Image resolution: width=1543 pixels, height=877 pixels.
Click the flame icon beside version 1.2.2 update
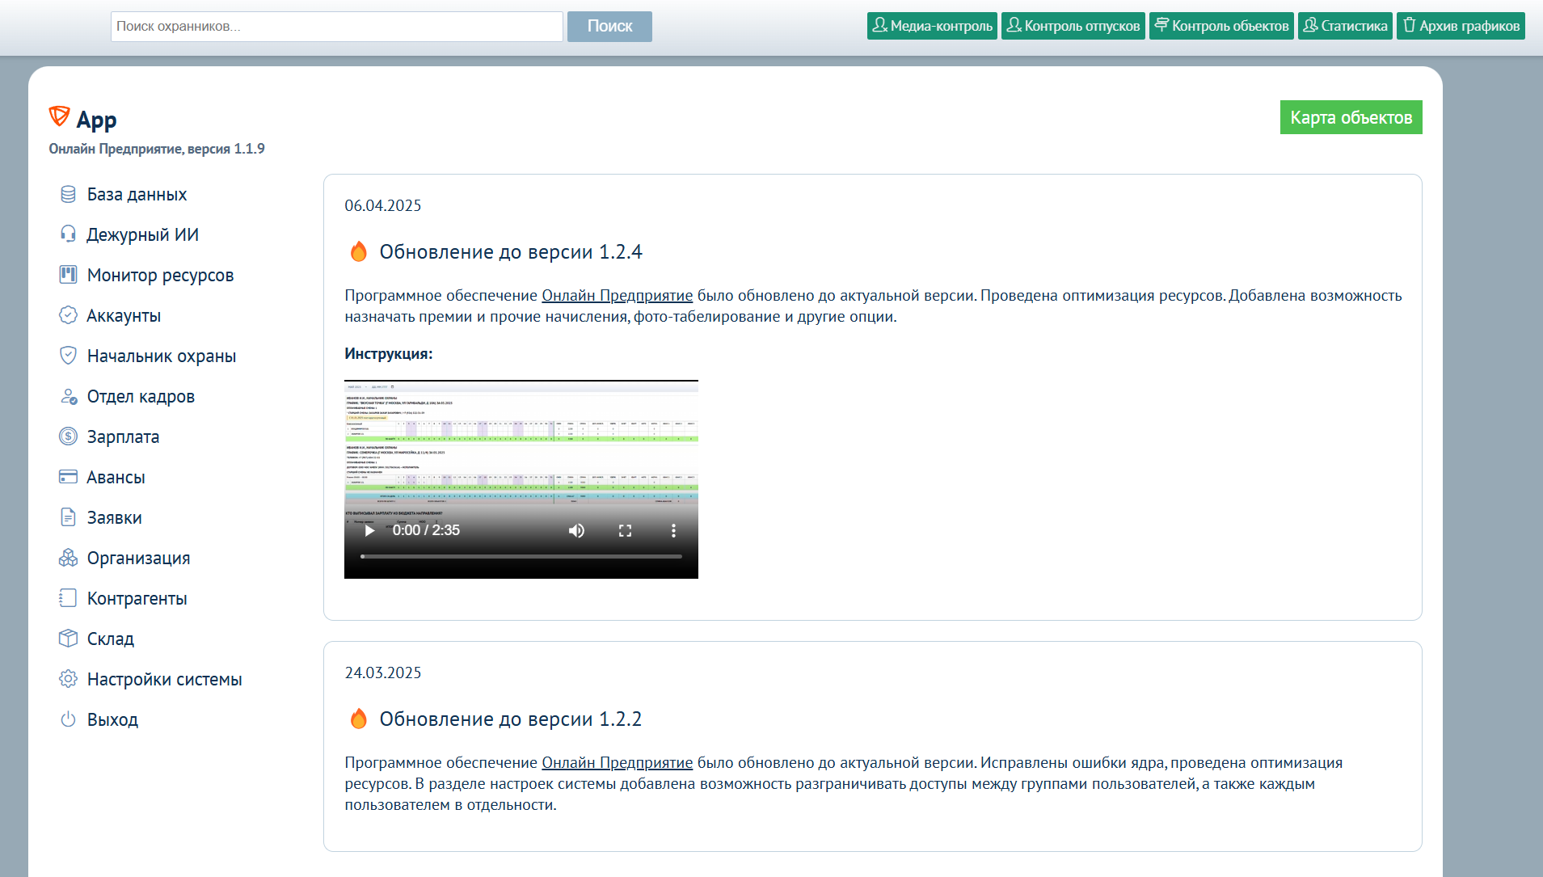358,719
